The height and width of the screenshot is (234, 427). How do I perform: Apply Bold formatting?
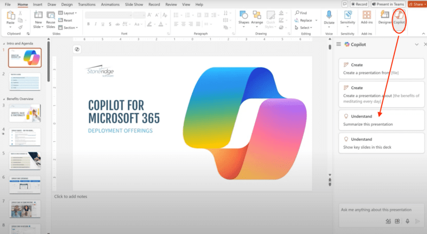[89, 24]
